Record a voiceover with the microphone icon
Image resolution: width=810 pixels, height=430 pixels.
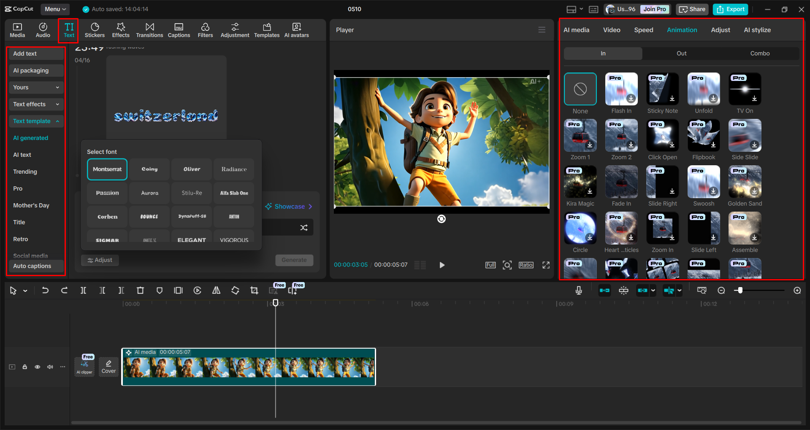578,290
